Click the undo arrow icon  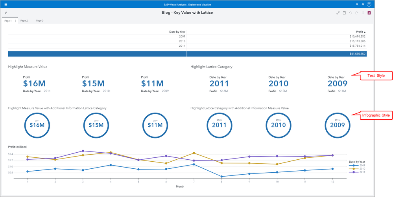click(351, 13)
